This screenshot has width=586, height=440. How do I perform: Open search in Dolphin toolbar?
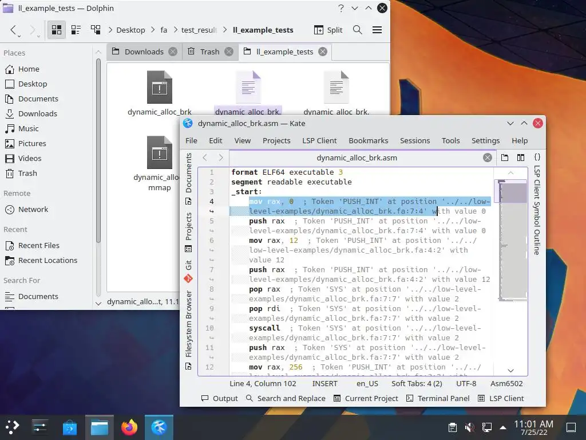point(357,30)
